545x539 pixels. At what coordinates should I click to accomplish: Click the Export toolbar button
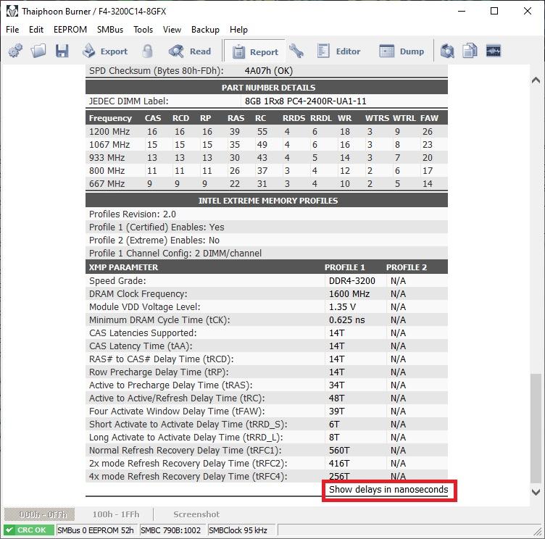point(105,51)
